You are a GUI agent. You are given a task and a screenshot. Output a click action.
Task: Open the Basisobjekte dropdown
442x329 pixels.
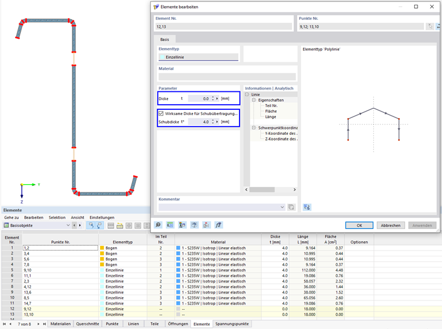click(x=68, y=226)
